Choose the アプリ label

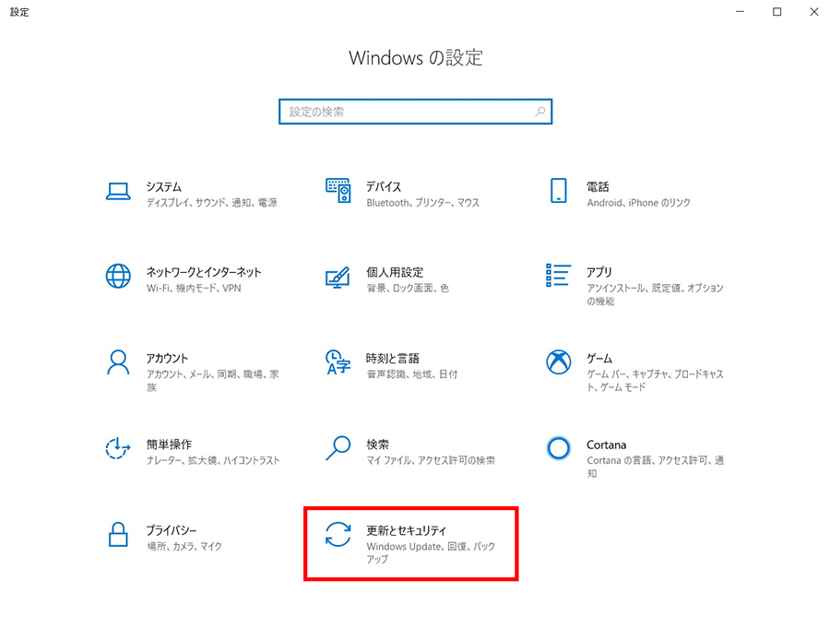[599, 273]
